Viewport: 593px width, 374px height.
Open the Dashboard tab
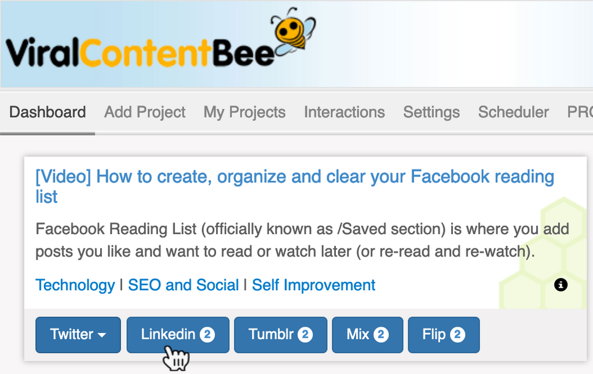pos(47,112)
